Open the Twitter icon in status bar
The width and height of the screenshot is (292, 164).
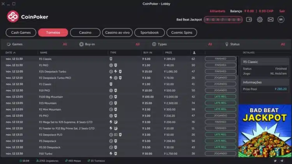(x=275, y=161)
